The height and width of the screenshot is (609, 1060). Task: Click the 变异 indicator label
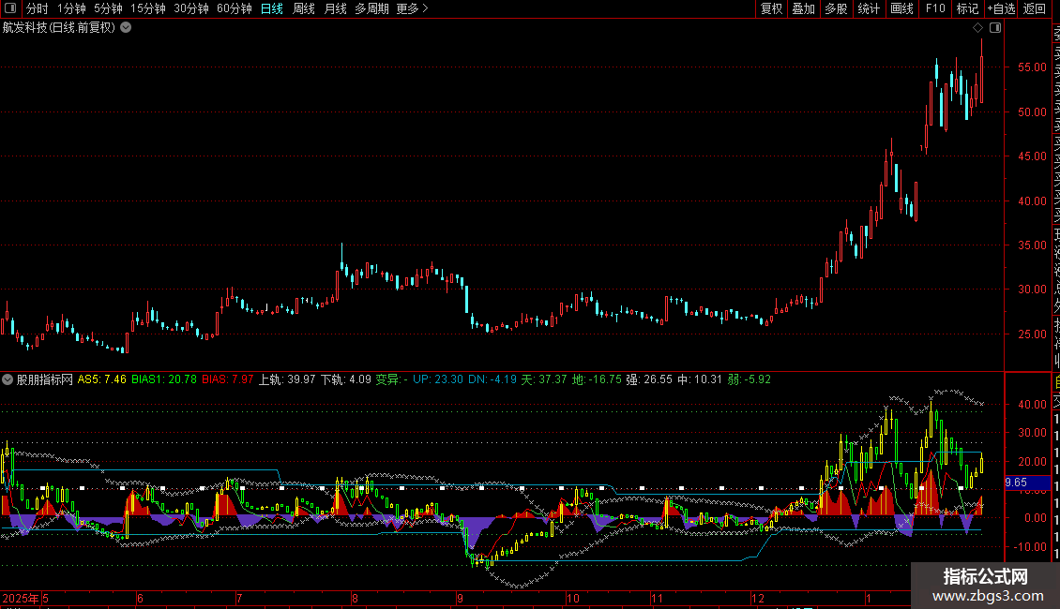click(x=387, y=379)
